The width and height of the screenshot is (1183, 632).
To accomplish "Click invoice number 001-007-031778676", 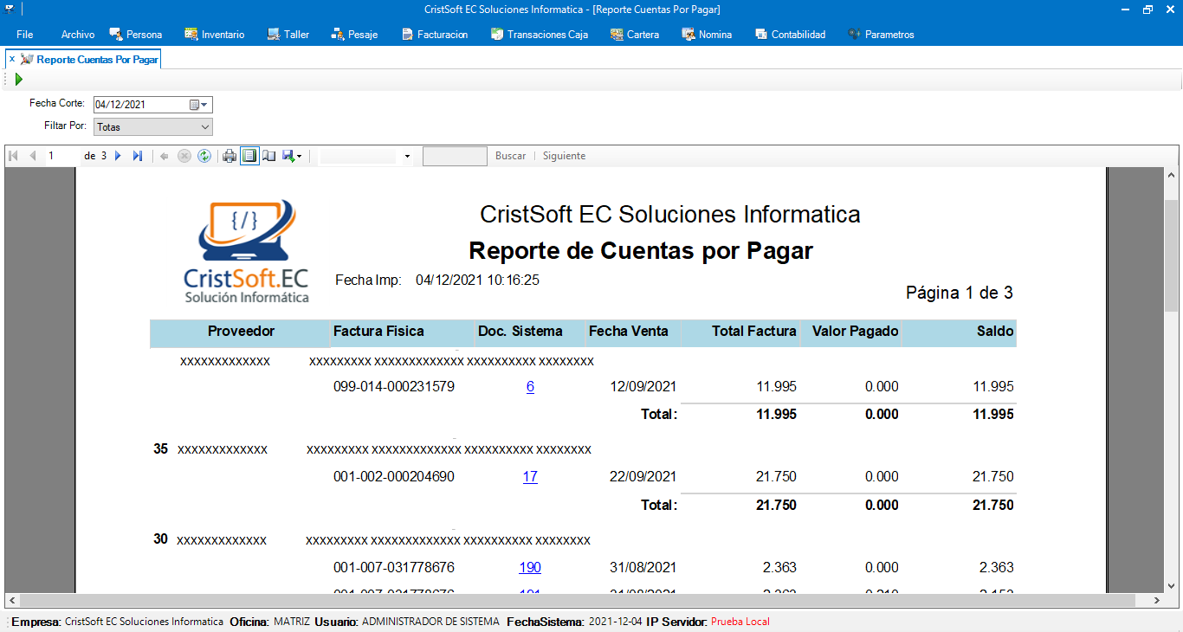I will [x=394, y=567].
